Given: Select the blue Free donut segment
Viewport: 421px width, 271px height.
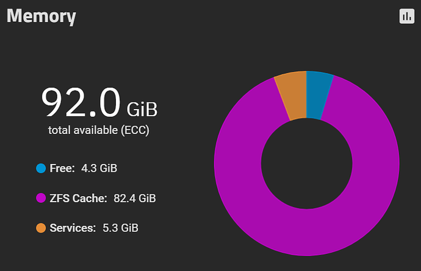Looking at the screenshot, I should pyautogui.click(x=317, y=95).
